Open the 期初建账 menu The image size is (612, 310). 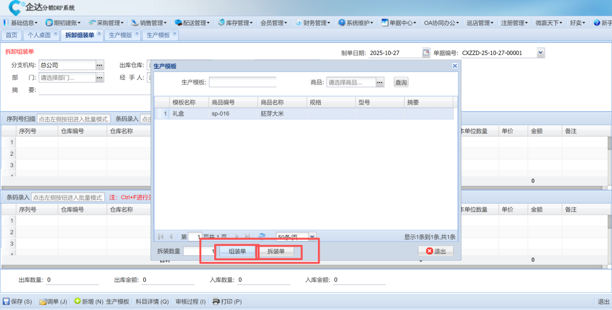(x=63, y=23)
